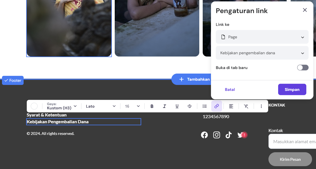Open the Gaya Kustom (H3) style dropdown

coord(62,106)
